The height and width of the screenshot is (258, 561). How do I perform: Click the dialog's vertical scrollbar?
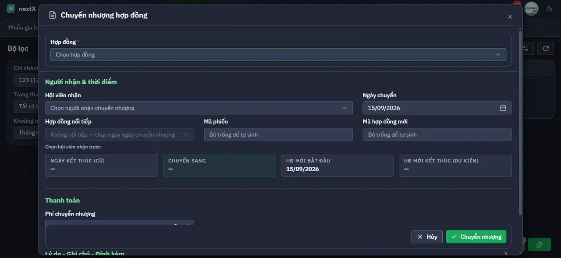(x=520, y=123)
